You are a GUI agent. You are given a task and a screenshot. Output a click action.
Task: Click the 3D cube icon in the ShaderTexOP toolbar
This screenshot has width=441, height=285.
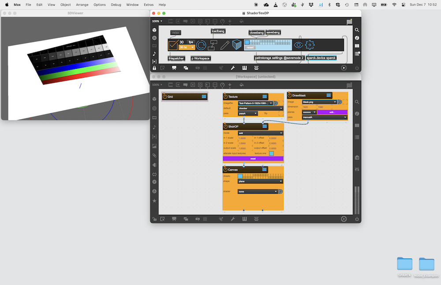coord(237,45)
